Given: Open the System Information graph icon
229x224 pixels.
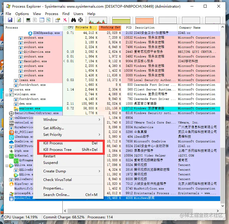Looking at the screenshot, I should pyautogui.click(x=28, y=20).
